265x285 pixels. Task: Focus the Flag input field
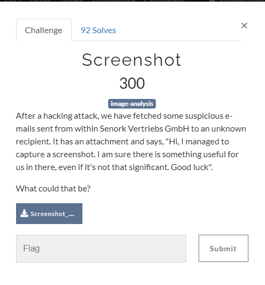(101, 249)
